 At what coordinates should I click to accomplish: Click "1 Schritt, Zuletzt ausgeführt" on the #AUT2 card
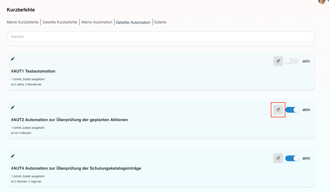(28, 128)
